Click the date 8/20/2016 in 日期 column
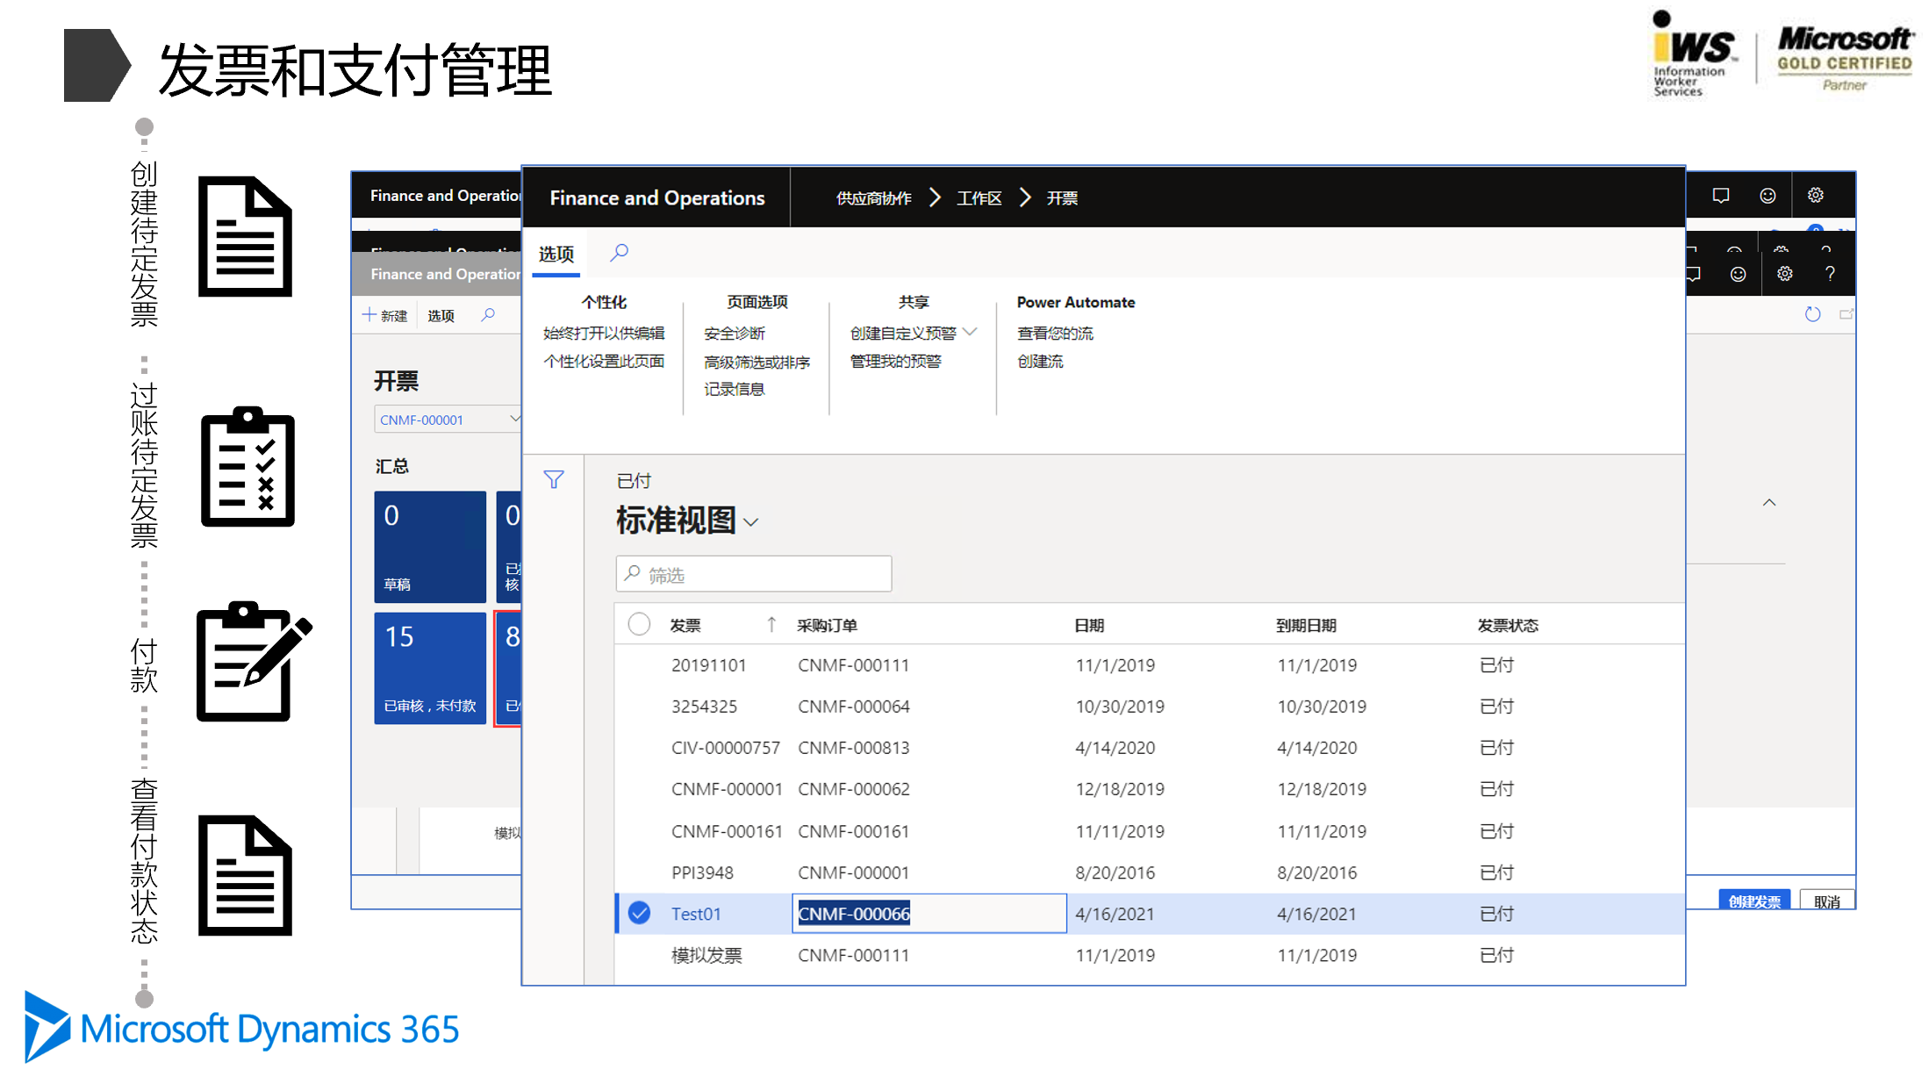 click(x=1115, y=872)
